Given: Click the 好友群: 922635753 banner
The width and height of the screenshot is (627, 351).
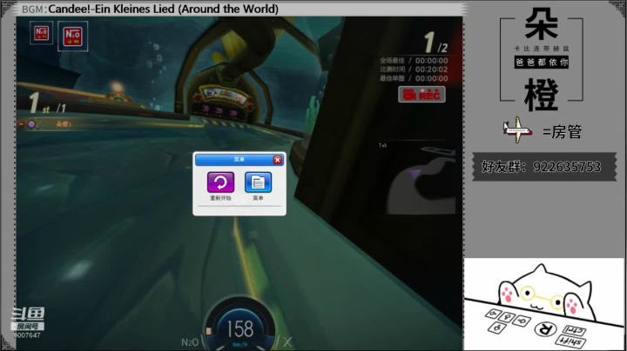Looking at the screenshot, I should (544, 166).
